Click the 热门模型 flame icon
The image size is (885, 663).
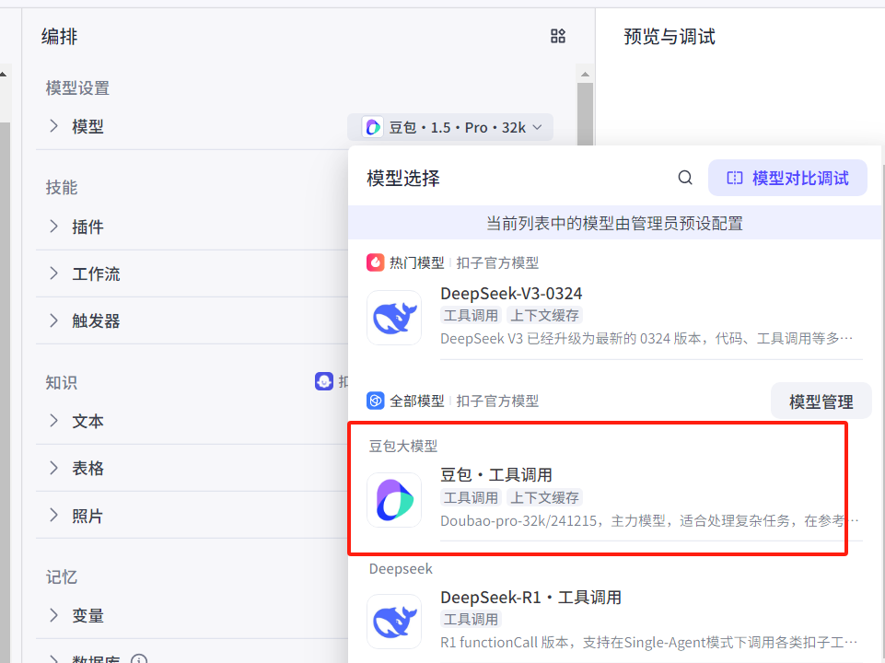coord(376,262)
